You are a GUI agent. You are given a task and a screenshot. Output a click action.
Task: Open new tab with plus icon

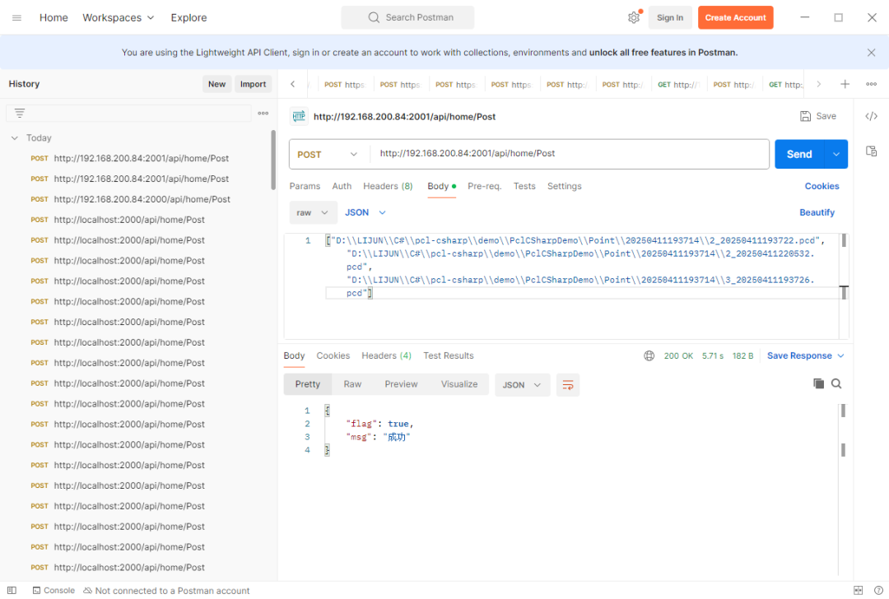(x=845, y=84)
